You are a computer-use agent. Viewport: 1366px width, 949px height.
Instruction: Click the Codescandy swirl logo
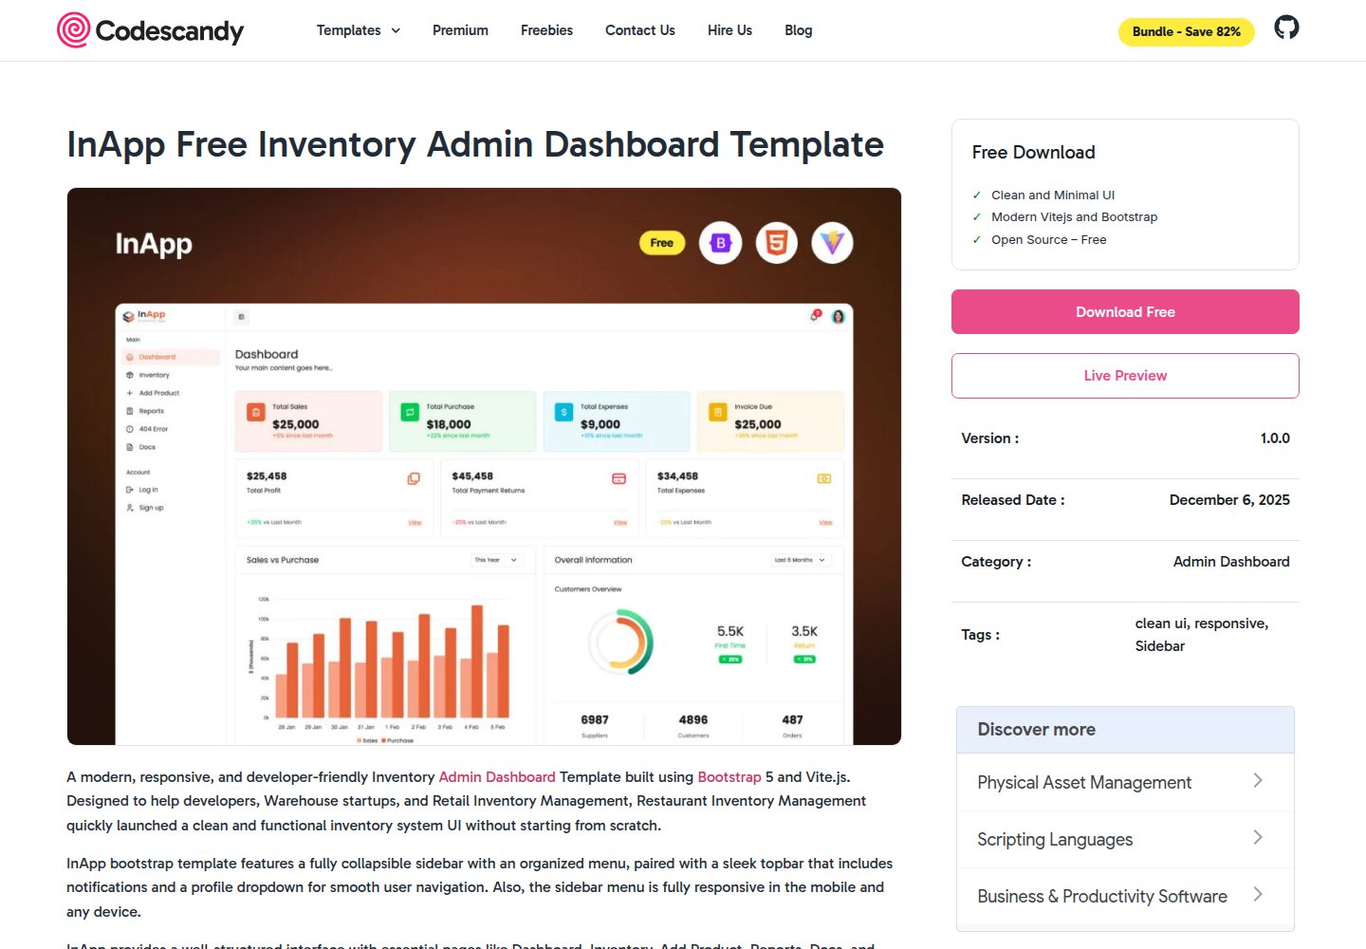74,30
